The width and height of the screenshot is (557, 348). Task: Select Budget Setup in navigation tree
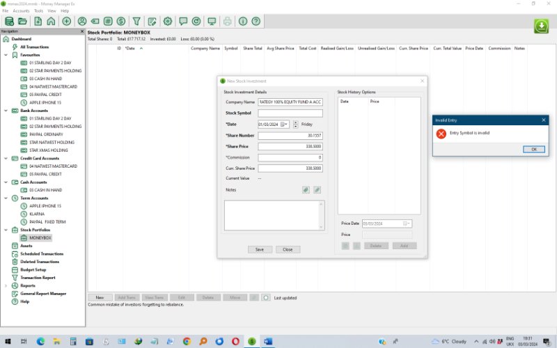(33, 269)
